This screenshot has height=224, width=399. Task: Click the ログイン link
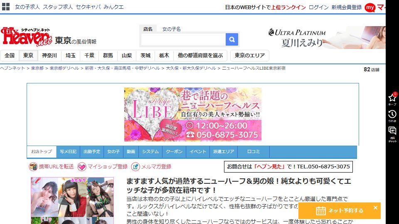(319, 7)
